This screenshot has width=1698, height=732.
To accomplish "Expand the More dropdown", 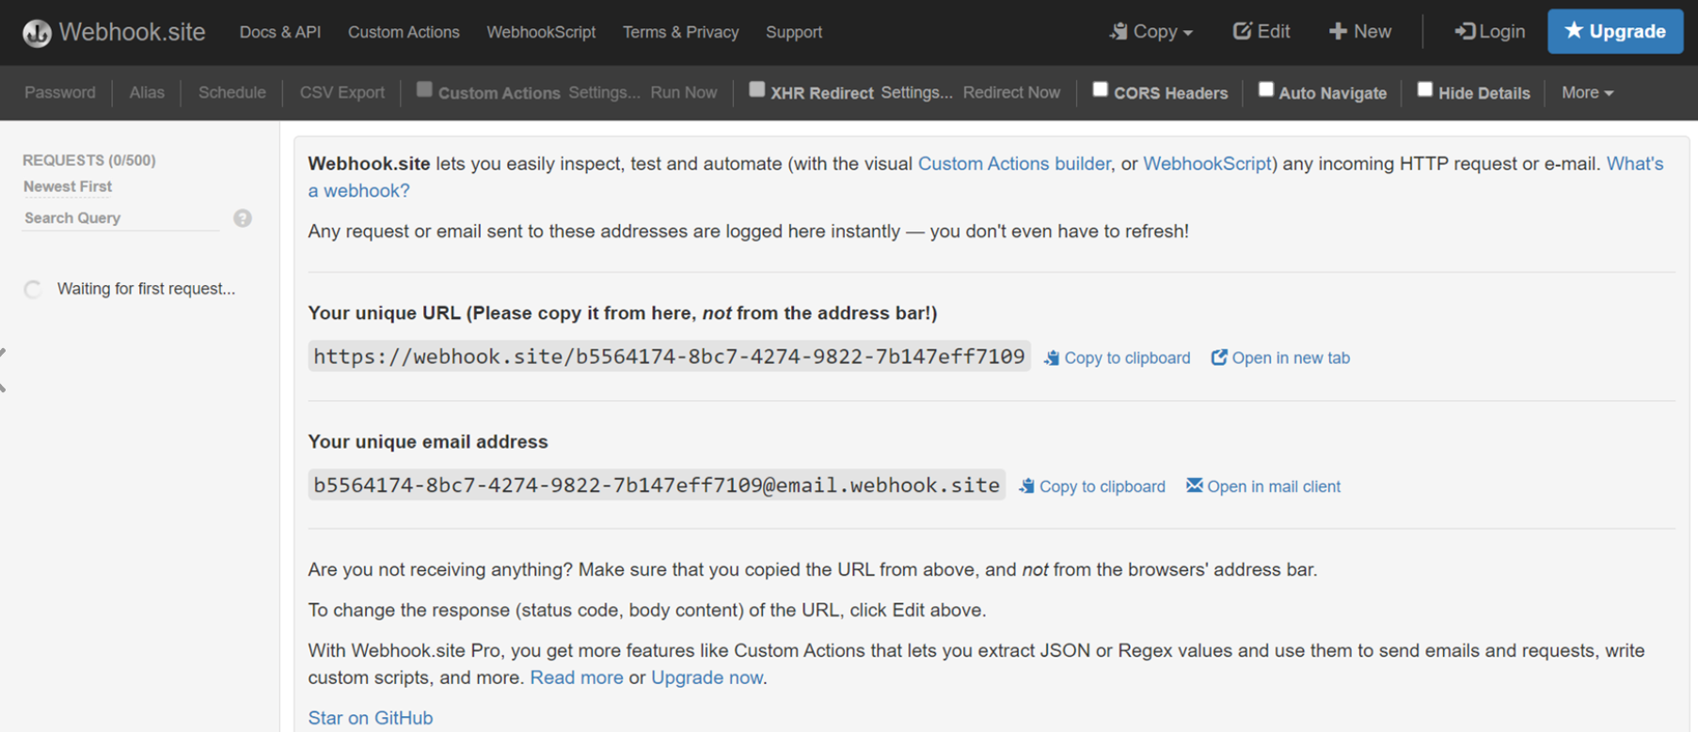I will coord(1587,92).
